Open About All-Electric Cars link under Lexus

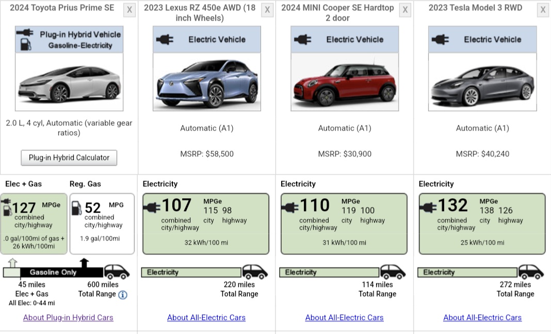pos(206,317)
